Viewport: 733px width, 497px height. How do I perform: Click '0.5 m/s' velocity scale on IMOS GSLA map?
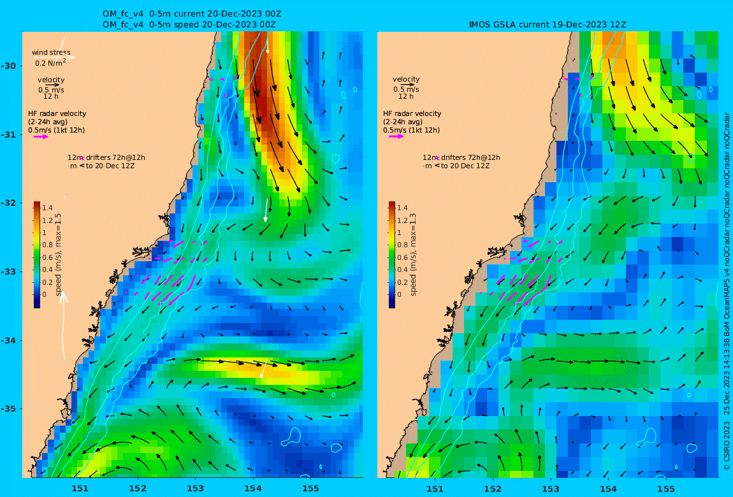point(406,89)
